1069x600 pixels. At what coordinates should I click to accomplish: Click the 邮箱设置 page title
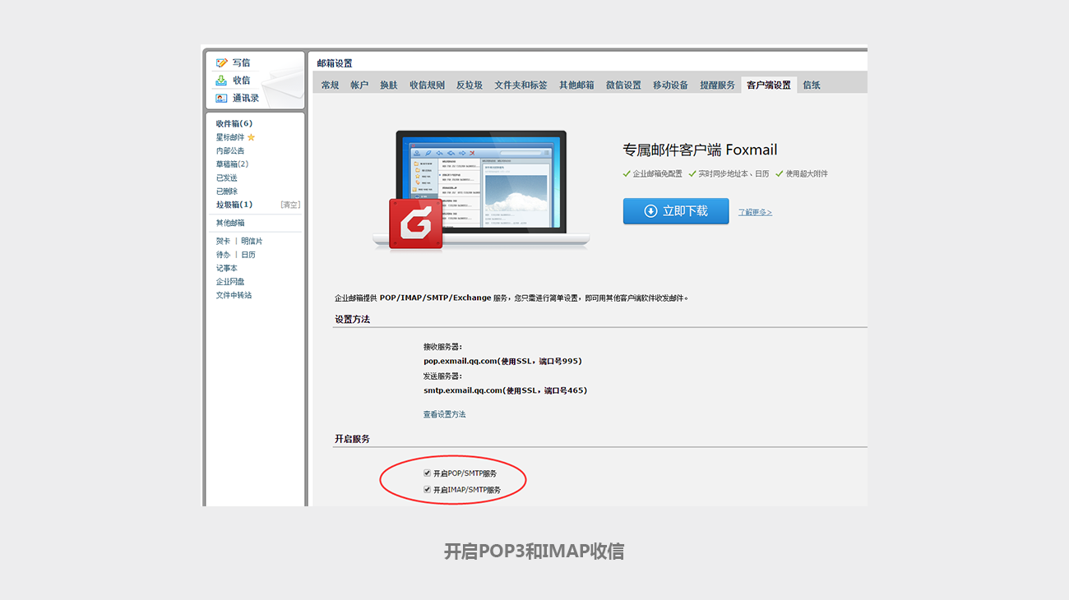(x=335, y=63)
